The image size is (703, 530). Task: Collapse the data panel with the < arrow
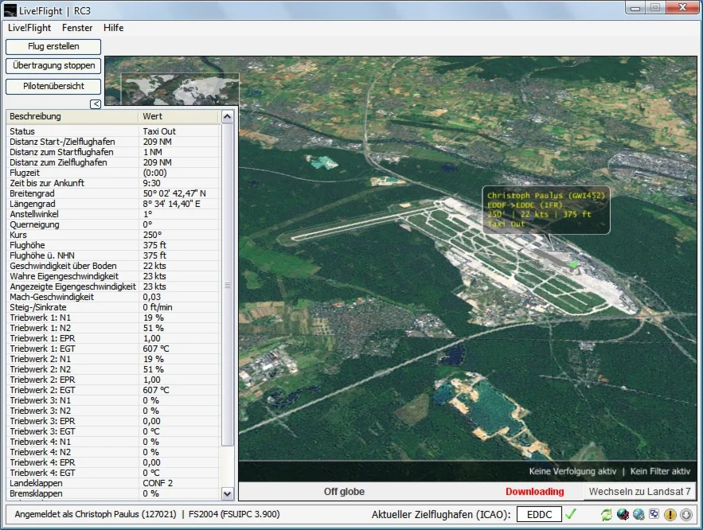click(x=96, y=103)
